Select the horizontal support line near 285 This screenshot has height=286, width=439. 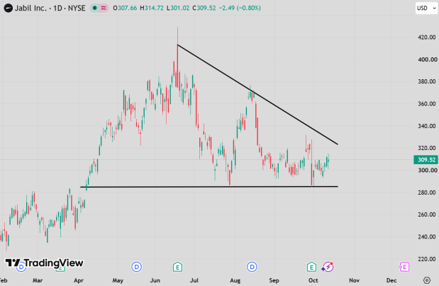(209, 186)
